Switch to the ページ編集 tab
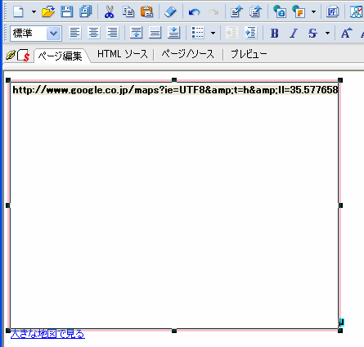364x347 pixels. pos(60,56)
